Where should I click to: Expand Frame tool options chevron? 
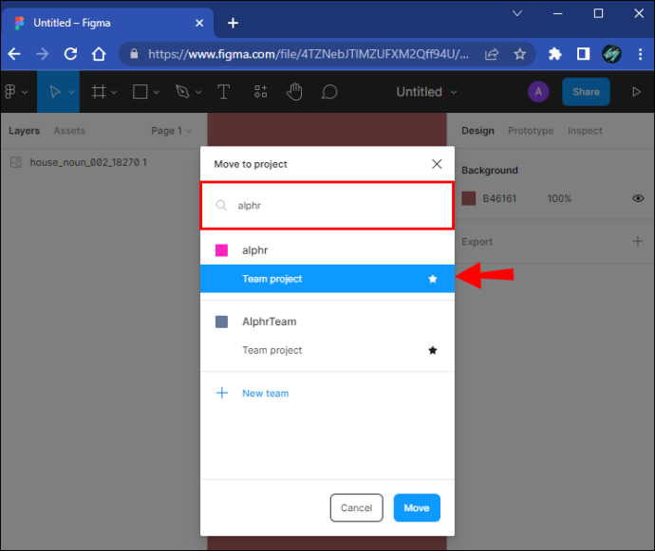coord(114,92)
